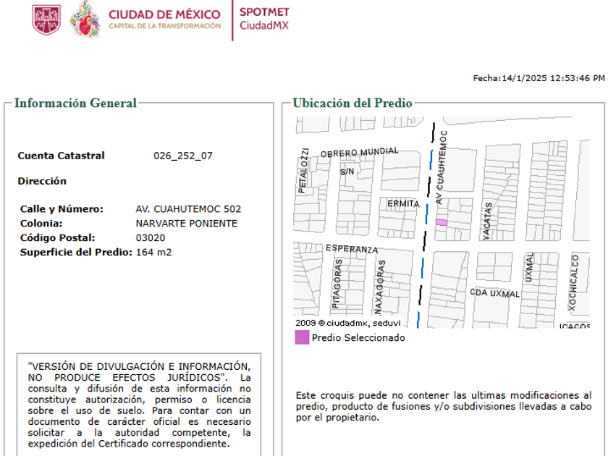The image size is (608, 456).
Task: Click the map copyright ciudadmx, seduvi text
Action: tap(348, 323)
